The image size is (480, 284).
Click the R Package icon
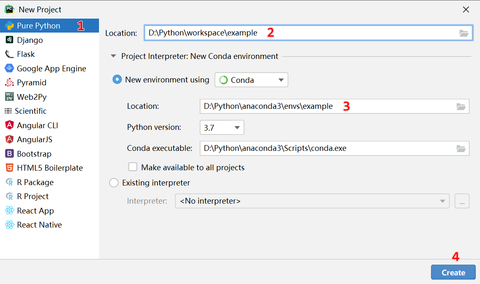(x=9, y=182)
